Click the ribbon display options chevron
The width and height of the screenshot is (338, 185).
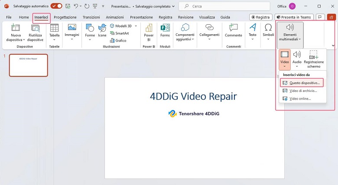click(x=333, y=45)
